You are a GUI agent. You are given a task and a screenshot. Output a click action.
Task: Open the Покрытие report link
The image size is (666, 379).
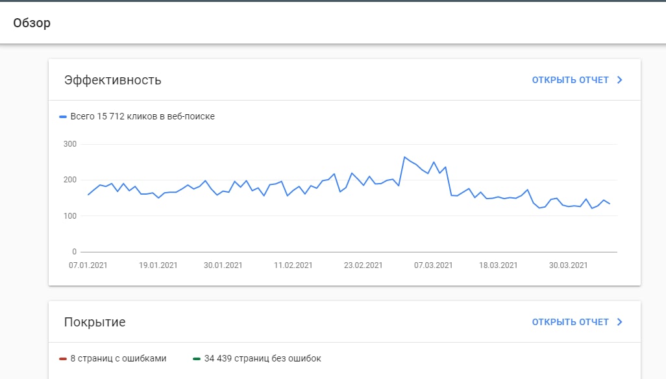pyautogui.click(x=571, y=322)
